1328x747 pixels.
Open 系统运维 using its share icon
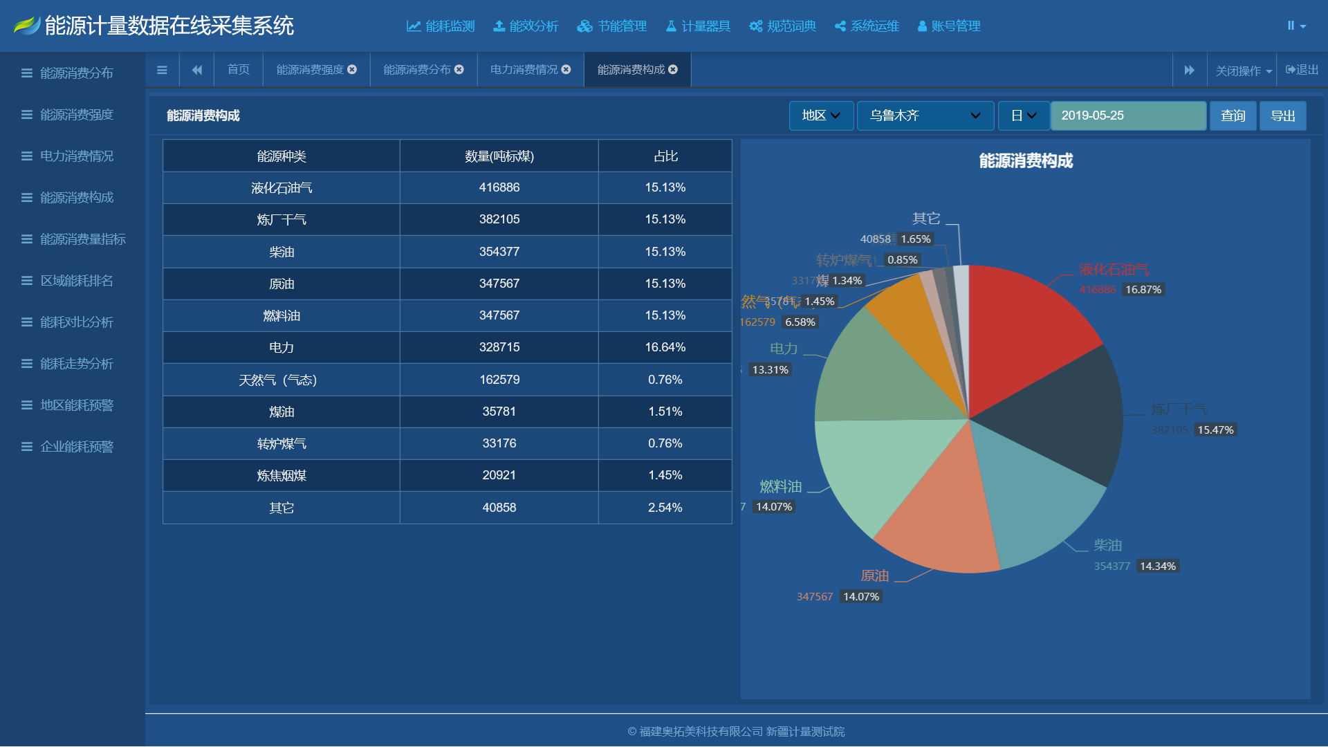click(840, 26)
